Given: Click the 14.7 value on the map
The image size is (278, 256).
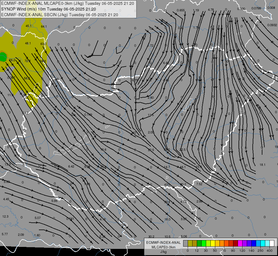Looking at the screenshot, I should coord(167,167).
